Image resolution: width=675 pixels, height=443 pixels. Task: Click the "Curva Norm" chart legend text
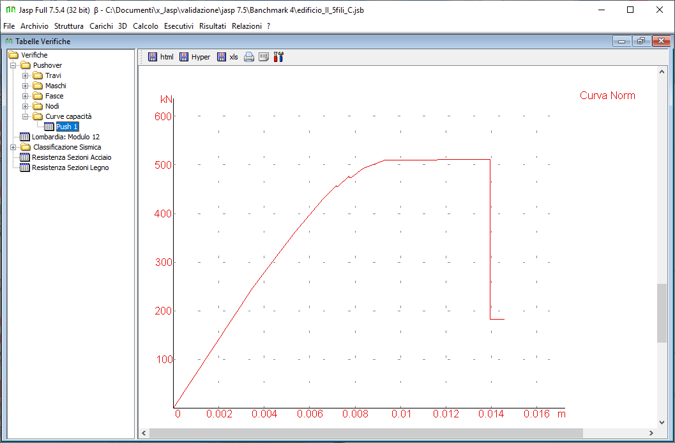tap(607, 95)
